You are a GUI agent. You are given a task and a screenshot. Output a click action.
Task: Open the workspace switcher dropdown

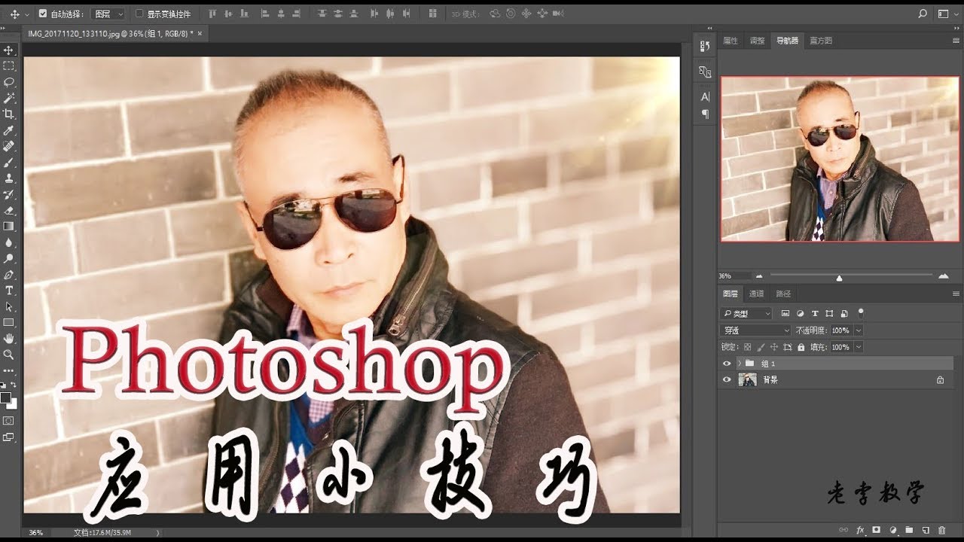[944, 14]
